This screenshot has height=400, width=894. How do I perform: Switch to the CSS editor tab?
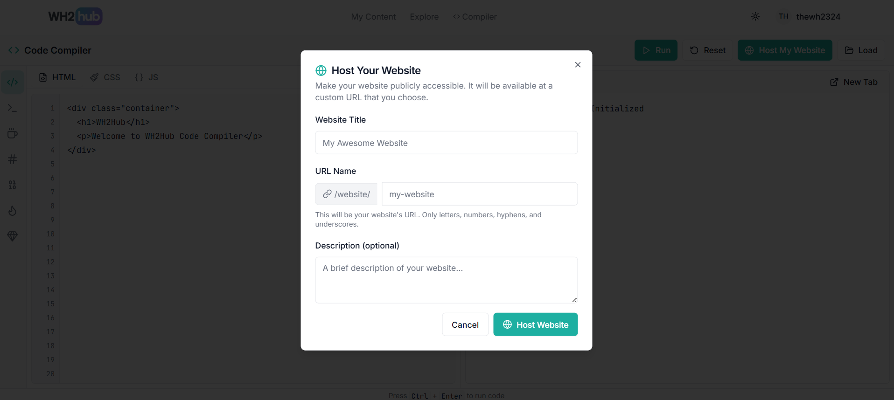click(105, 77)
